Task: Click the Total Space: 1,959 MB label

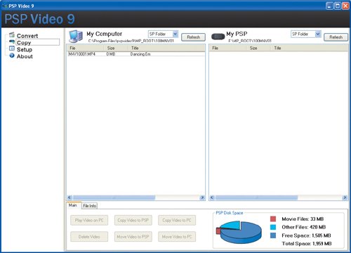Action: [x=307, y=244]
